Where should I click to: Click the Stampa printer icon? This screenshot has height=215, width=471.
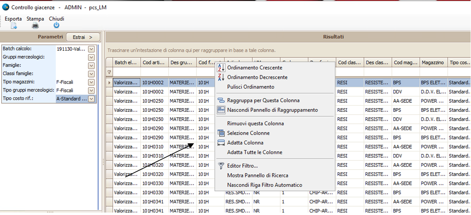click(35, 26)
